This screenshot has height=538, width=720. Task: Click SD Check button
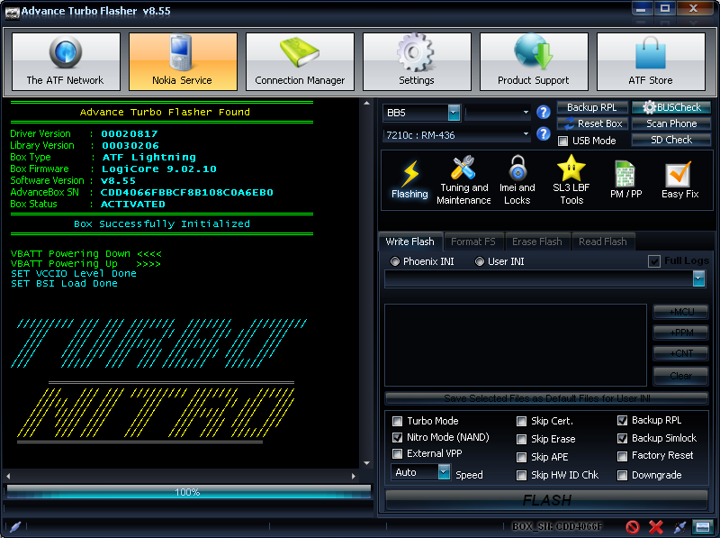671,140
